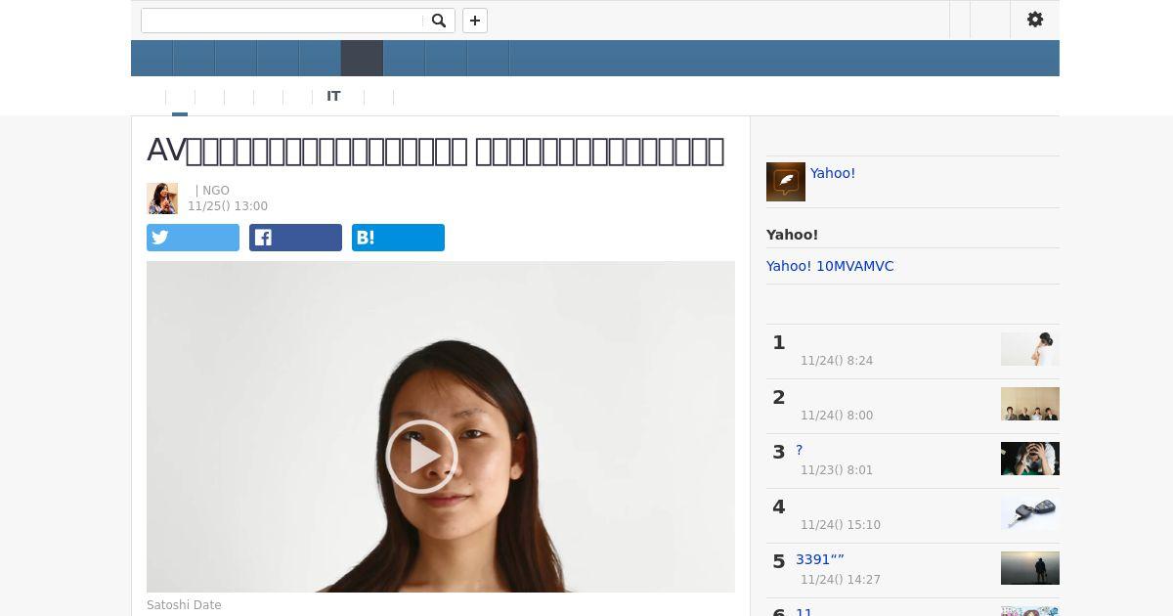Share article via Twitter button

[193, 238]
